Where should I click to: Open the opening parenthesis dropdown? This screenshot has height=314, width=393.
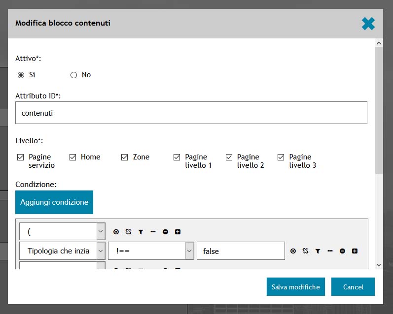click(x=62, y=231)
